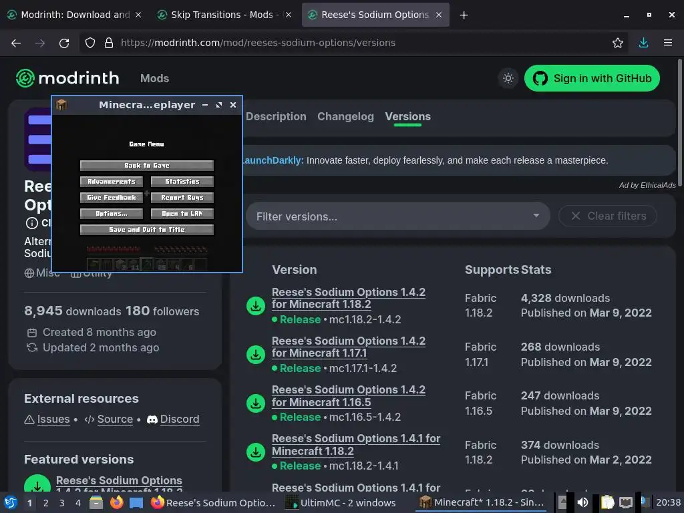Viewport: 684px width, 513px height.
Task: Download the 1.4.2 for Minecraft 1.17.1 version
Action: [256, 355]
